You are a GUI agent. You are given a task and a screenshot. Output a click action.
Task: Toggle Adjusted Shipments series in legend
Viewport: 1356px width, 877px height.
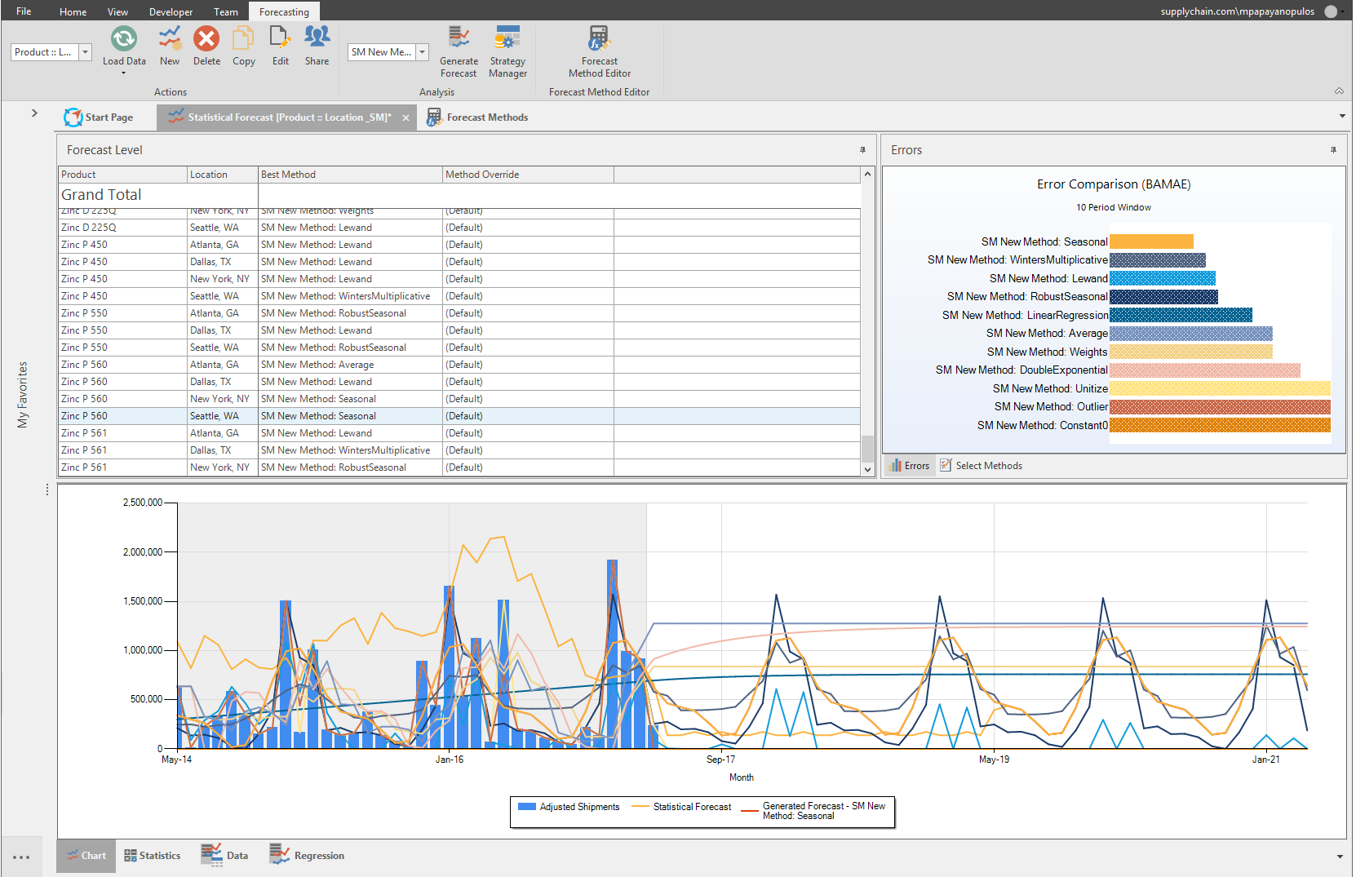569,807
